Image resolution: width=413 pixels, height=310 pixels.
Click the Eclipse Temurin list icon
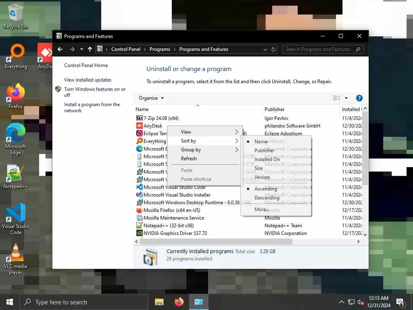click(139, 133)
